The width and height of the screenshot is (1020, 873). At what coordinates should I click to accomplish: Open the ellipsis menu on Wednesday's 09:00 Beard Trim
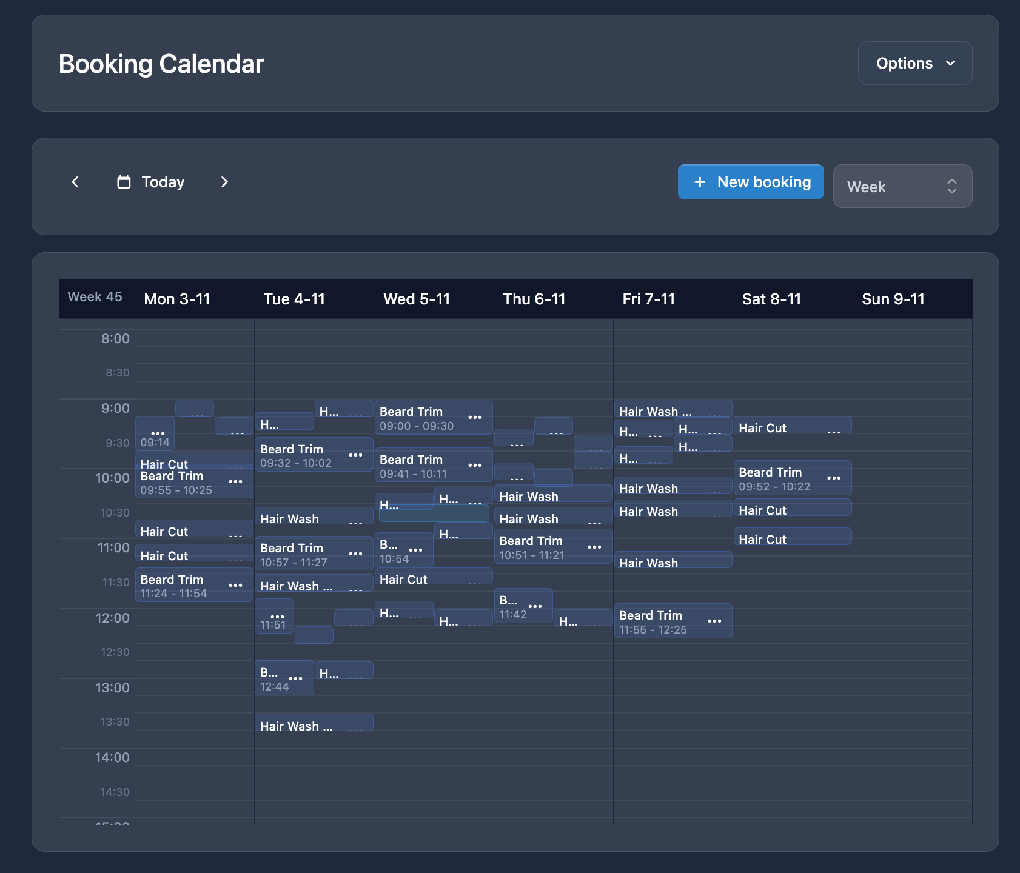pyautogui.click(x=475, y=418)
